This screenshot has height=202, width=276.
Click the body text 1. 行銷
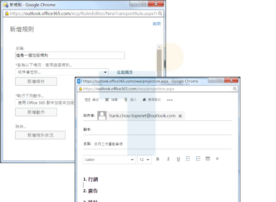coord(91,179)
